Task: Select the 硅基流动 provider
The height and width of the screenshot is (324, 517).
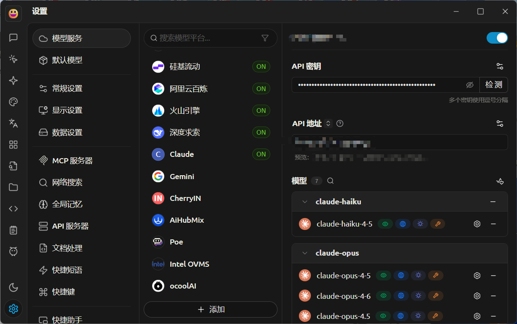Action: 210,67
